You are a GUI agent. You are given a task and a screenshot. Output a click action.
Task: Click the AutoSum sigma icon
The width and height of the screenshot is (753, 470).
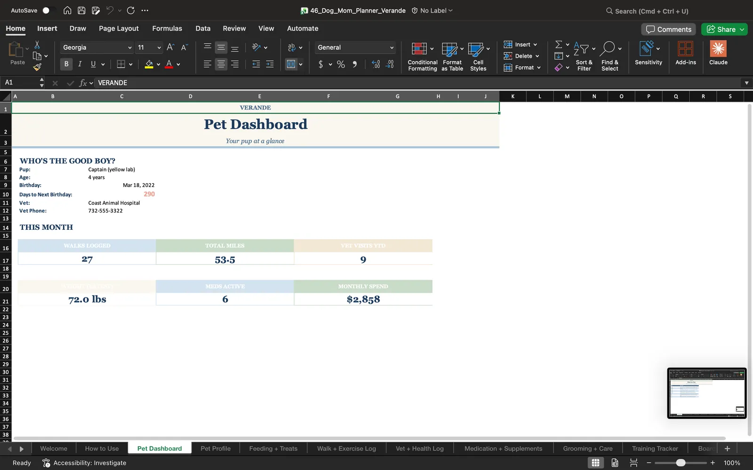pyautogui.click(x=559, y=44)
